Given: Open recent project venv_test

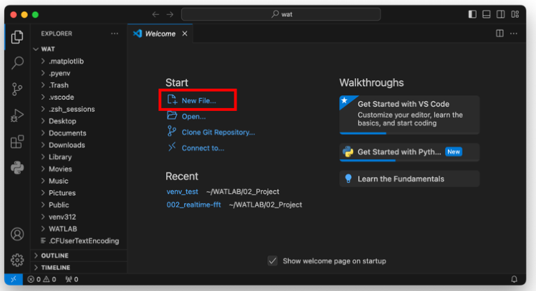Looking at the screenshot, I should [x=182, y=191].
